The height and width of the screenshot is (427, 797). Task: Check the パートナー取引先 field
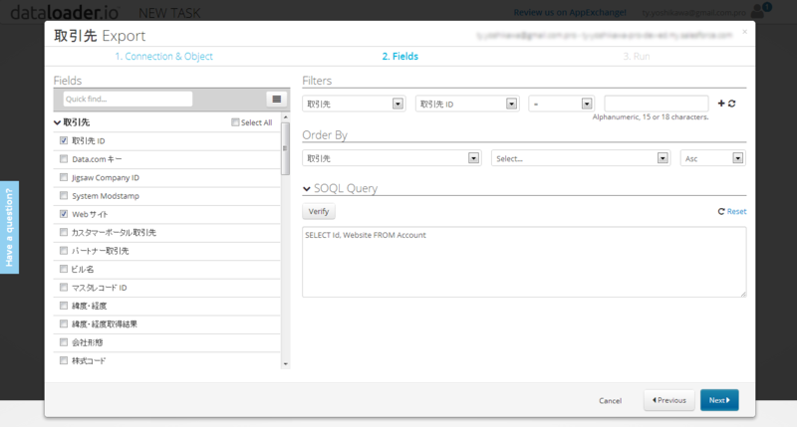pyautogui.click(x=64, y=250)
